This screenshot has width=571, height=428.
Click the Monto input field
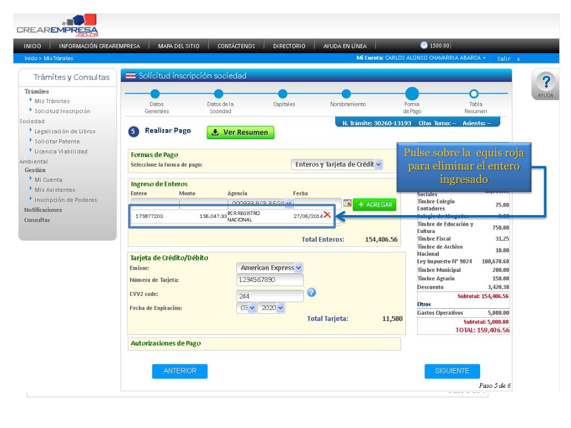coord(203,203)
